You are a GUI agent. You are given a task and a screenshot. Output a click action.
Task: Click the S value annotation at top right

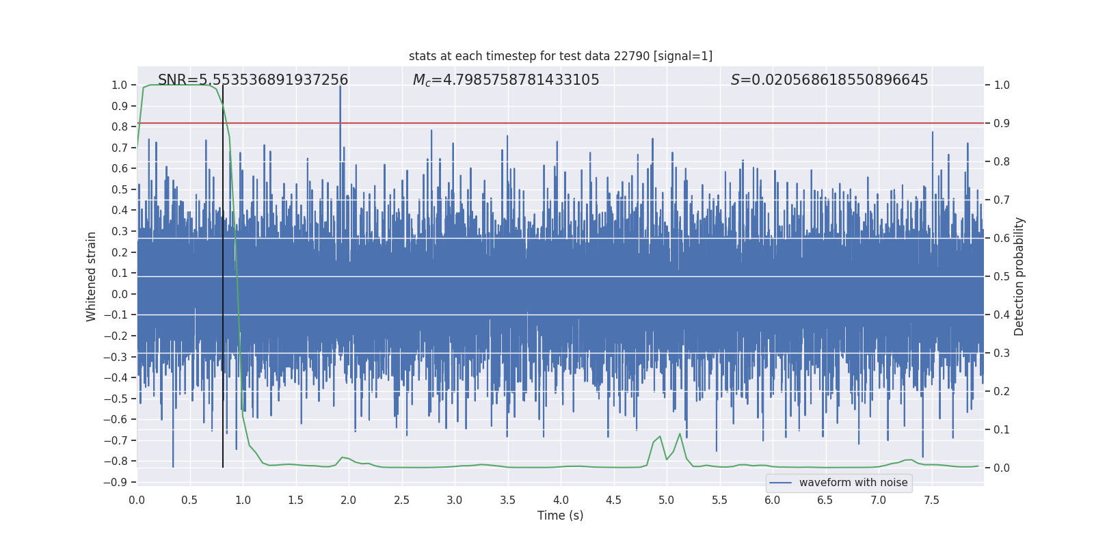[829, 80]
